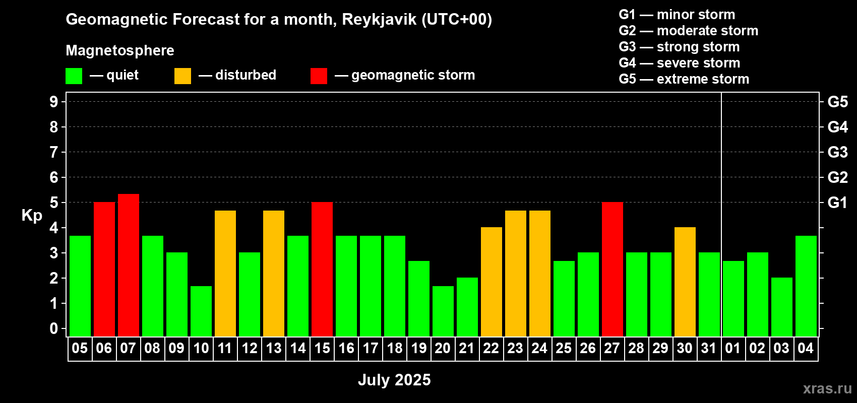Screen dimensions: 857x403
Task: Click date label 18 on x-axis
Action: pos(395,348)
